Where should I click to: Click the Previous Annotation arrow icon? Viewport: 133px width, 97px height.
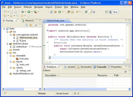pyautogui.click(x=11, y=16)
